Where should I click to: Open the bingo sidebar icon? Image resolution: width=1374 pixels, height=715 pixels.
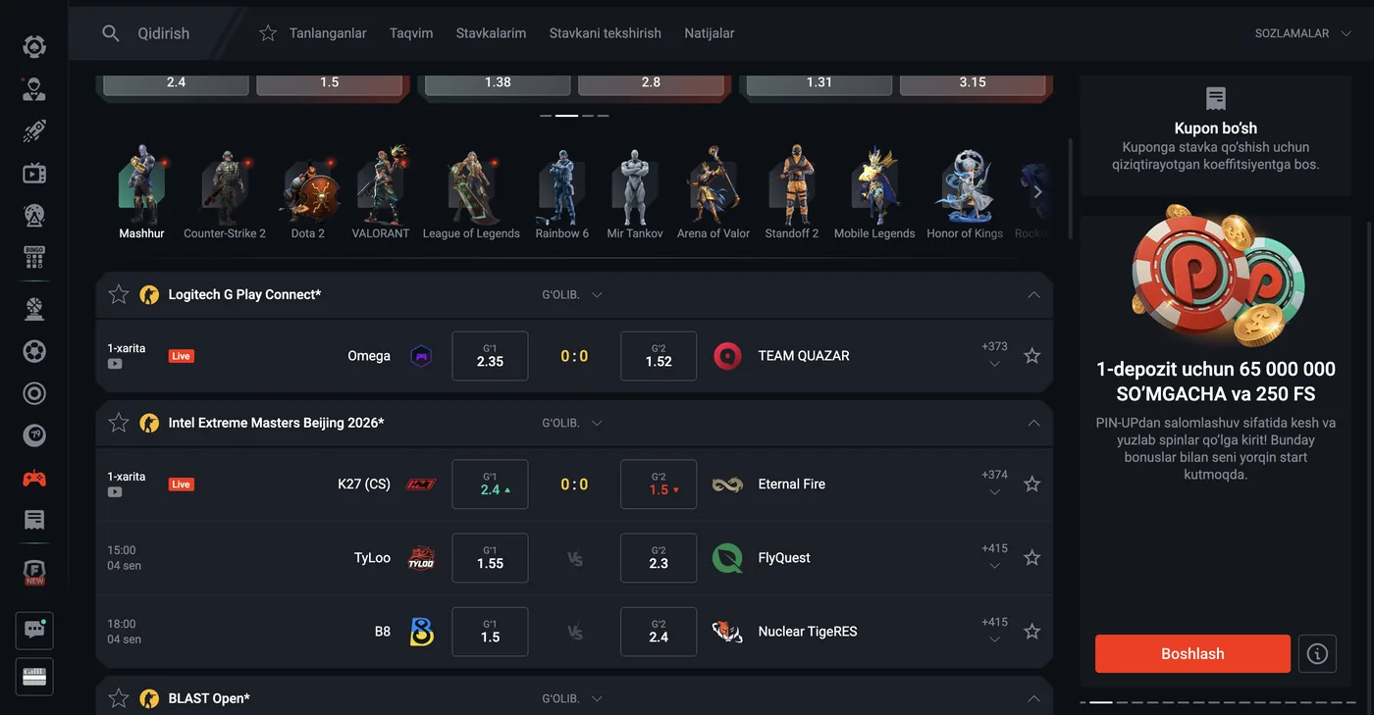pyautogui.click(x=34, y=258)
